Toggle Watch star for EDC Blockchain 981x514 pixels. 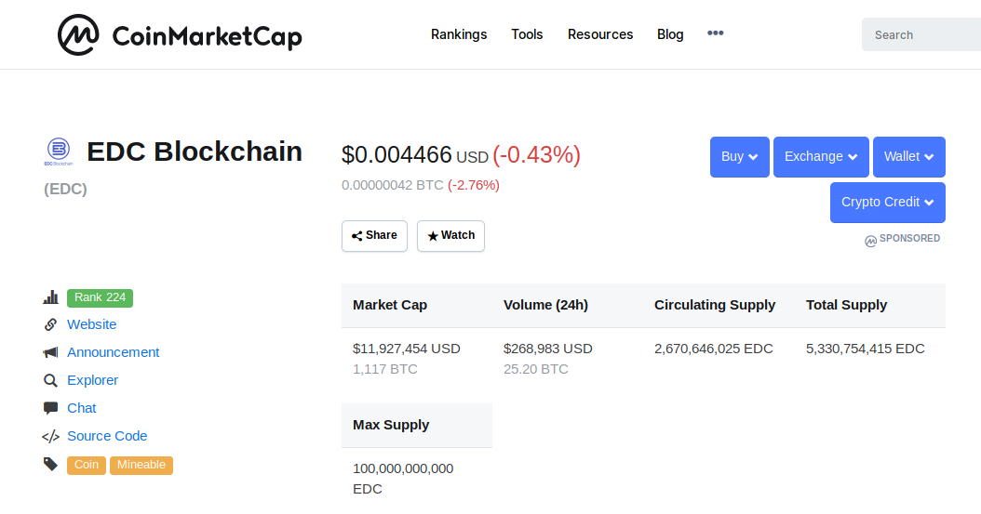coord(450,236)
